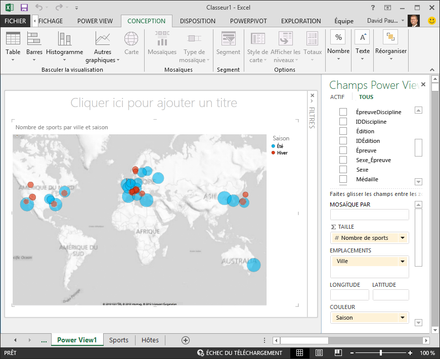Expand the FILTRES pane chevron
440x359 pixels.
(312, 101)
